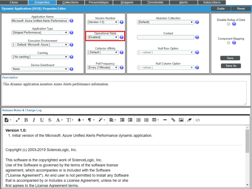The height and width of the screenshot is (189, 252).
Task: Open help for the Operational State field
Action: pos(122,37)
